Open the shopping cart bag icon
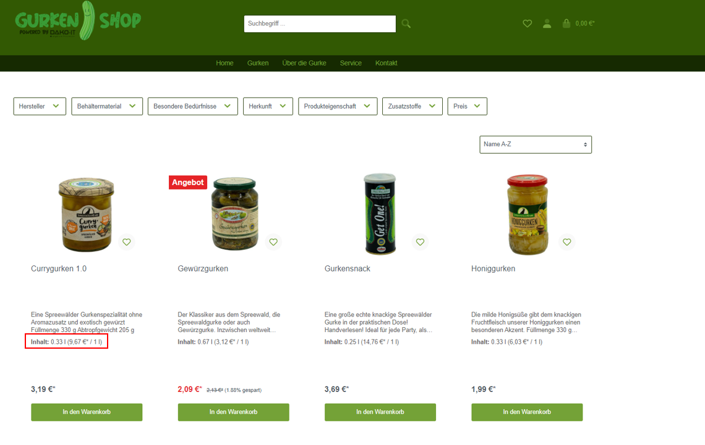Image resolution: width=705 pixels, height=445 pixels. [x=566, y=23]
